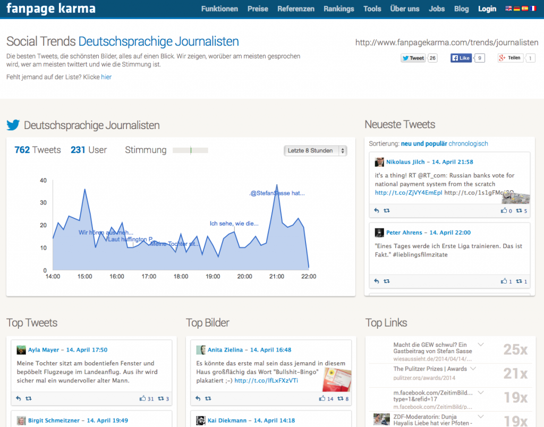
Task: Open Birgit Schmeitzner's name link
Action: click(54, 421)
